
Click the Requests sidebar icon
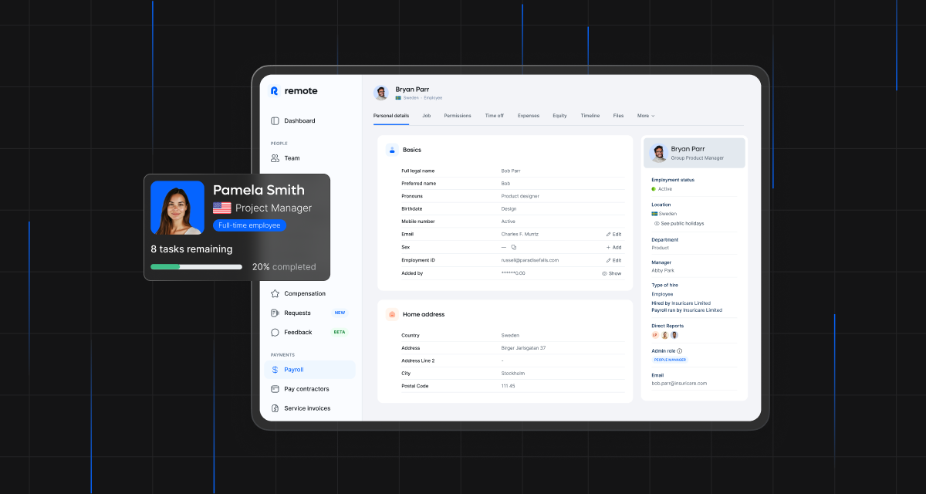click(x=275, y=313)
